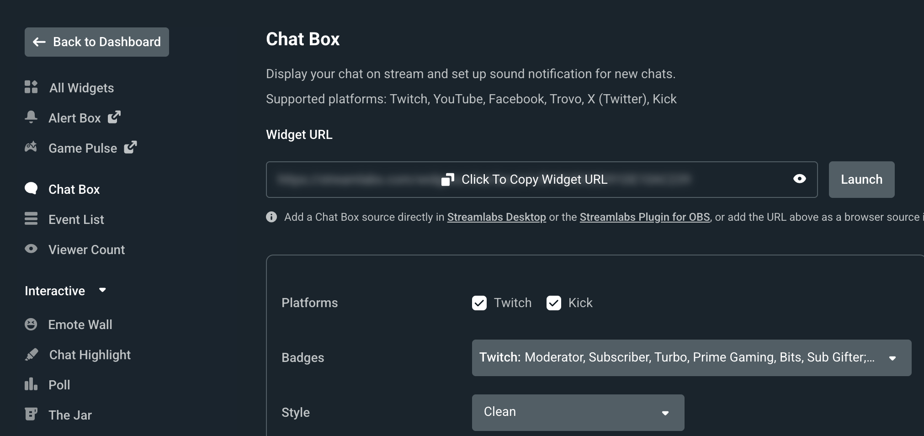Select Chat Box in the sidebar

coord(74,189)
